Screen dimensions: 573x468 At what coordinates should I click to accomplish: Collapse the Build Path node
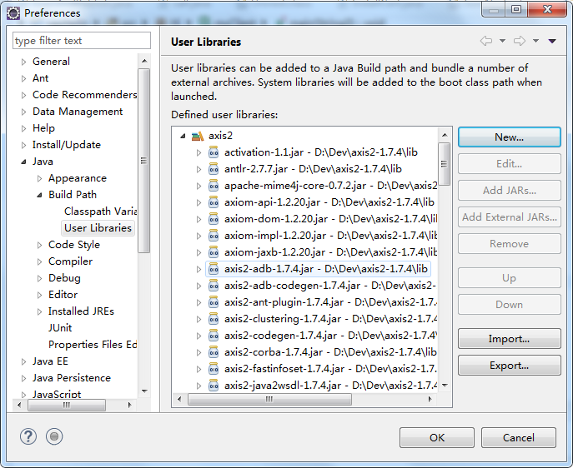[39, 195]
